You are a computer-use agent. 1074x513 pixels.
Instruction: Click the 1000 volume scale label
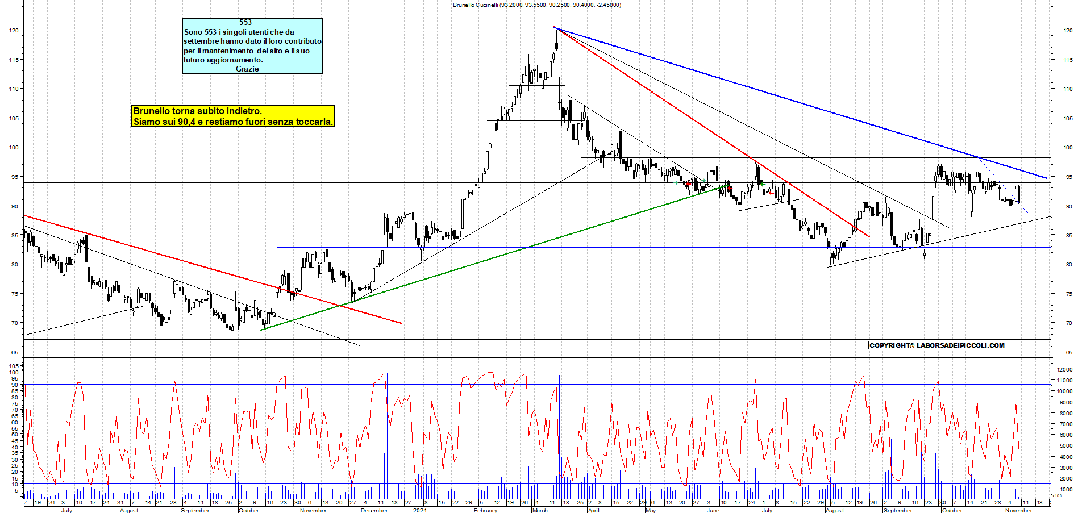coord(1065,489)
